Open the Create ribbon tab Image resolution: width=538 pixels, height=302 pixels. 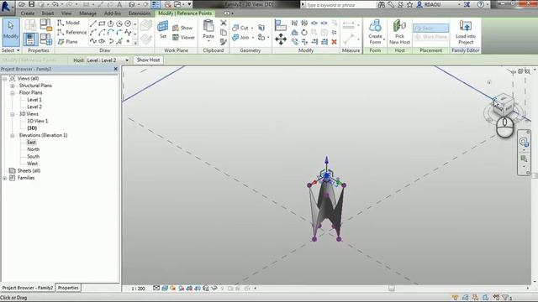28,13
